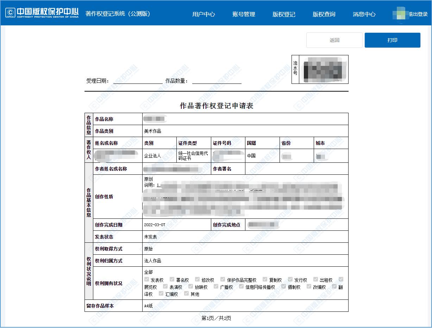Toggle the 发表权 checkbox
The width and height of the screenshot is (432, 328).
click(x=146, y=279)
